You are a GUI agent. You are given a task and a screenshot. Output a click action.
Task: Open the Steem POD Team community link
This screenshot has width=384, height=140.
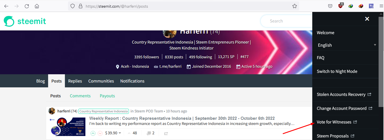[x=149, y=111]
